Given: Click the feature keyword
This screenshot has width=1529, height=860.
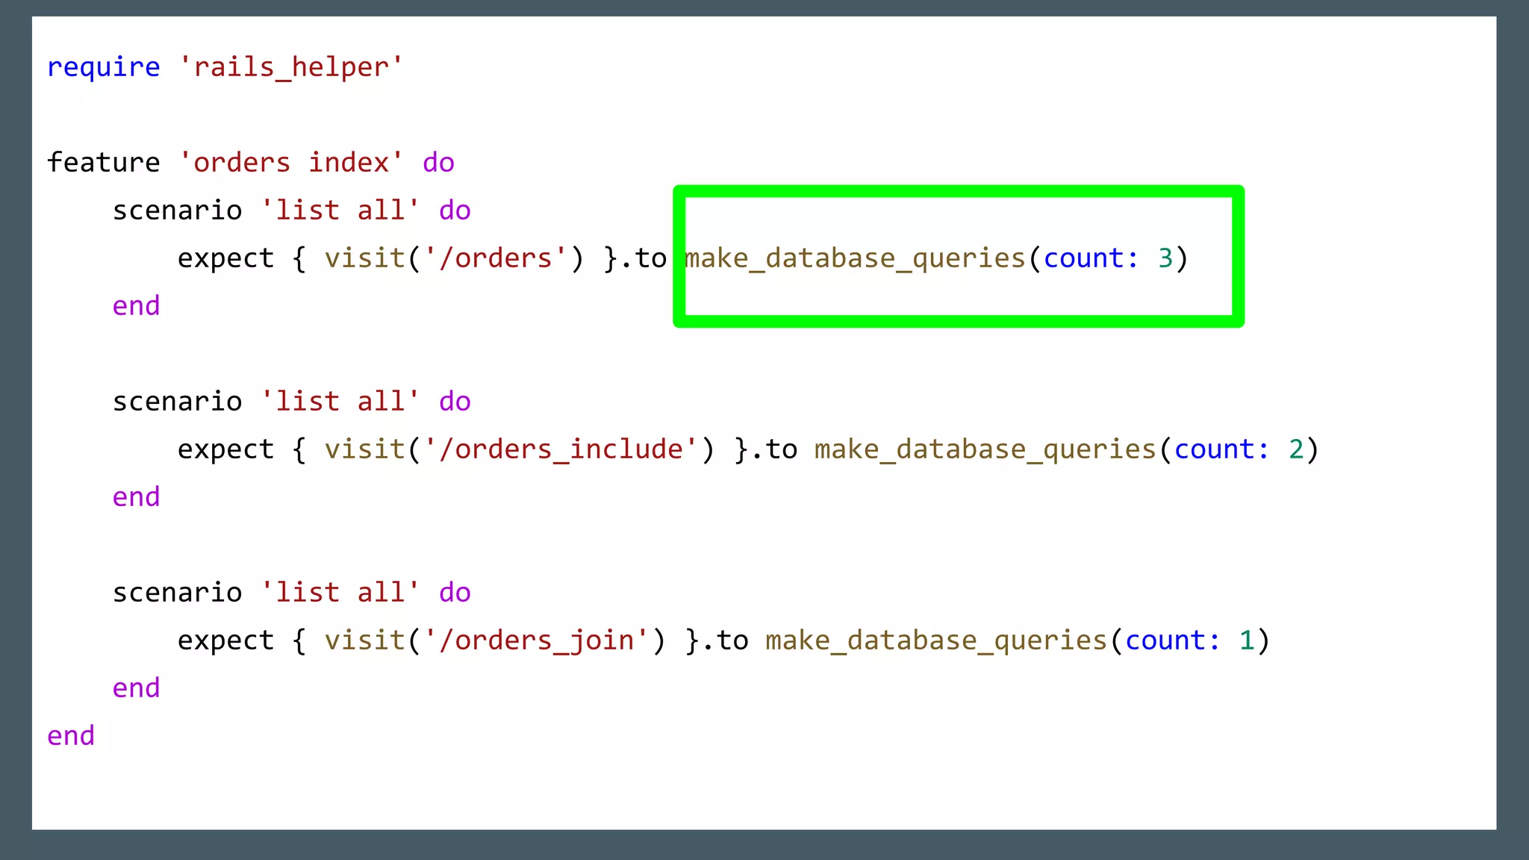Looking at the screenshot, I should tap(103, 162).
